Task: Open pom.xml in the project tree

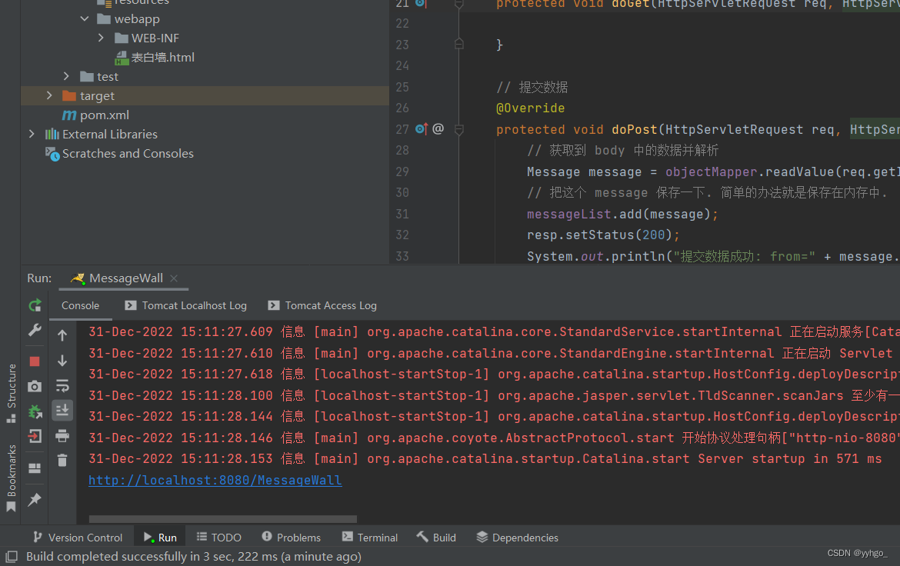Action: [x=104, y=115]
